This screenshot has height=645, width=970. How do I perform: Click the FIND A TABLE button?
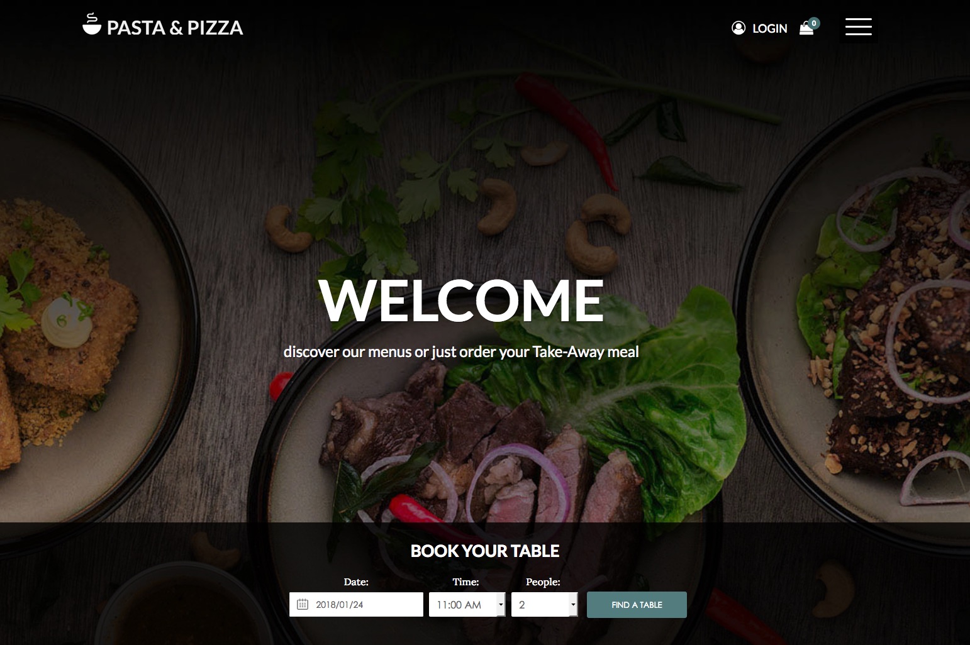point(637,605)
